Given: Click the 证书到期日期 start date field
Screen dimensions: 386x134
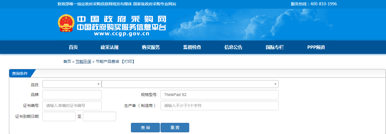Looking at the screenshot, I should point(59,116).
